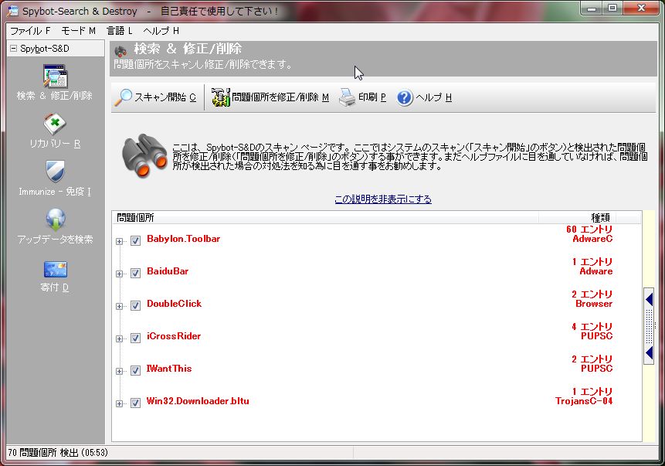Viewport: 665px width, 466px height.
Task: Select the IWantThis result name
Action: click(169, 369)
